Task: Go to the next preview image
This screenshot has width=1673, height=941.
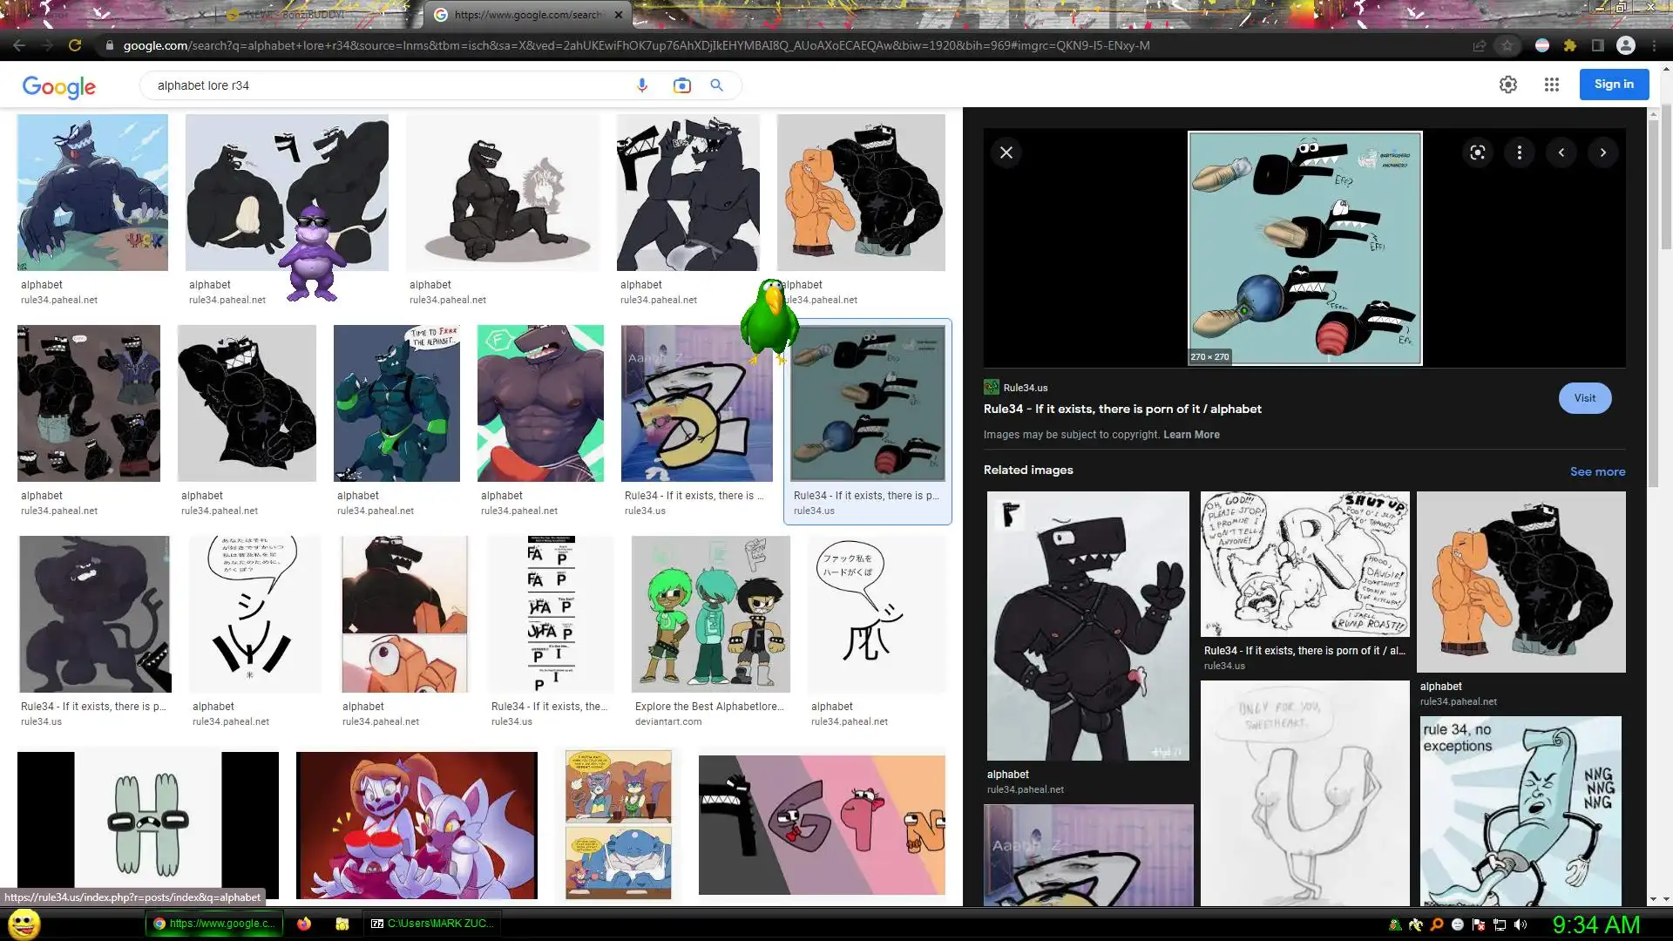Action: tap(1603, 152)
